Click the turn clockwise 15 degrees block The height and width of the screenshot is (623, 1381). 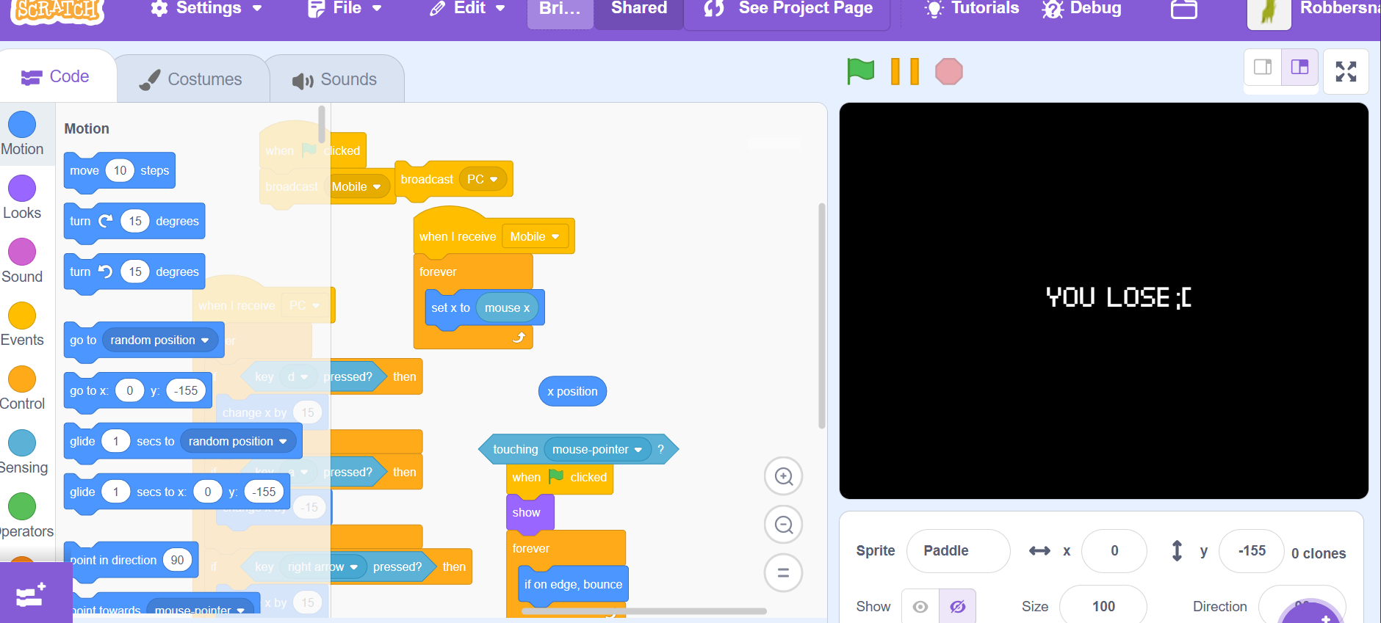(134, 222)
